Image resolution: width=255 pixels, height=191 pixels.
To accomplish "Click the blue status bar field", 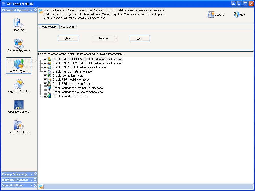I will coord(148,187).
